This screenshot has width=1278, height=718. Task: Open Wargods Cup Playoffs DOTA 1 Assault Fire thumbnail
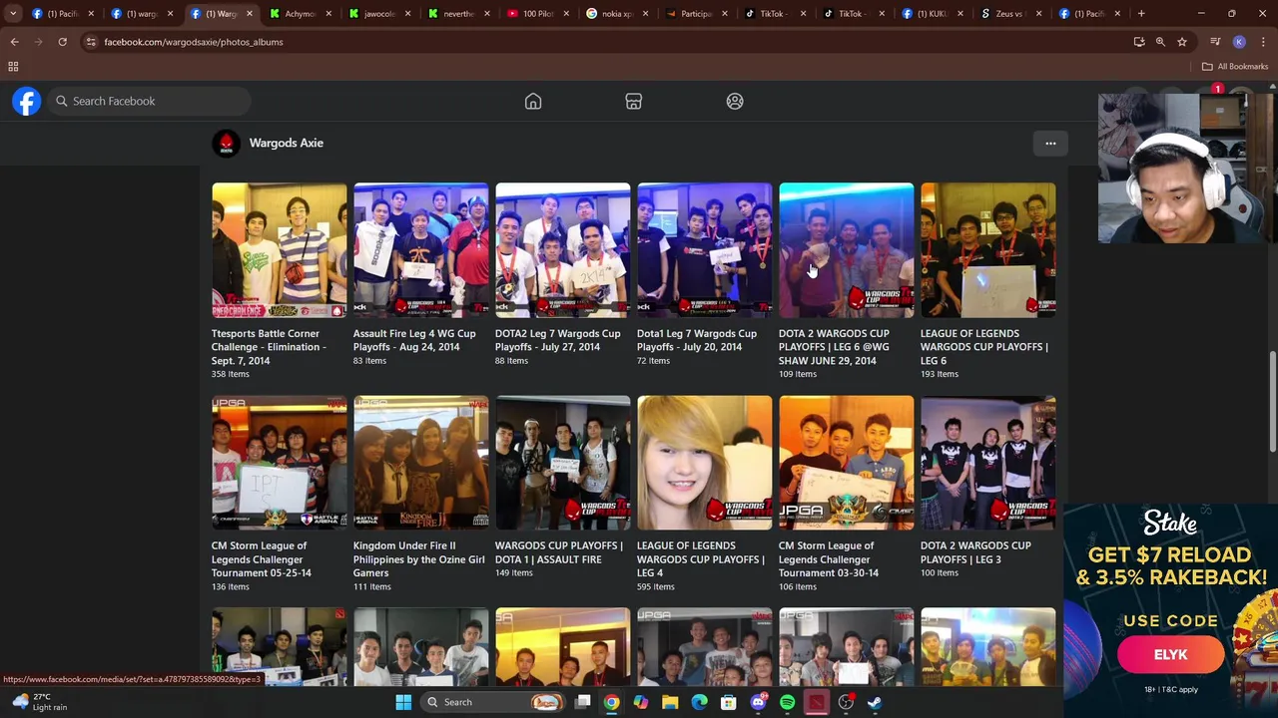[562, 463]
